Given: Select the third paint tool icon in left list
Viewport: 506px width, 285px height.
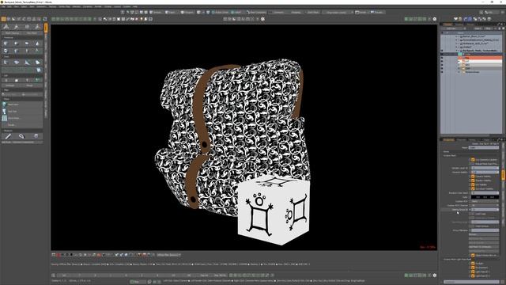Looking at the screenshot, I should click(x=5, y=118).
